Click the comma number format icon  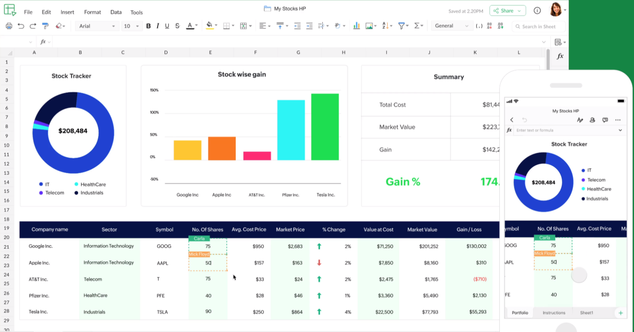pyautogui.click(x=479, y=26)
